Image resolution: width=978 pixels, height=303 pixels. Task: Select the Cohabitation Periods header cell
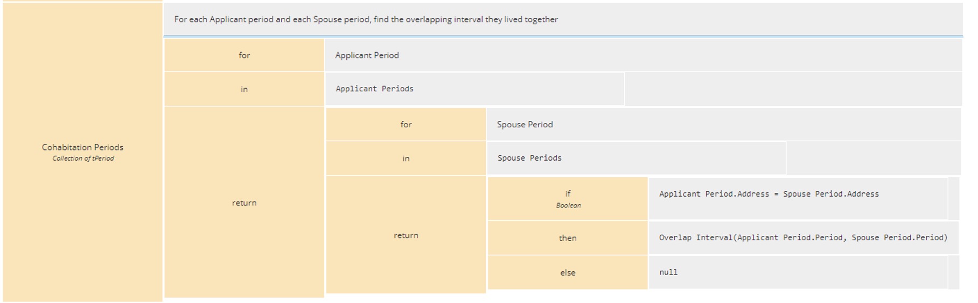[82, 151]
